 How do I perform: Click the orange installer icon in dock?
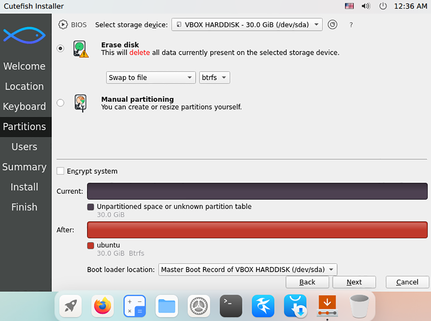tap(327, 306)
